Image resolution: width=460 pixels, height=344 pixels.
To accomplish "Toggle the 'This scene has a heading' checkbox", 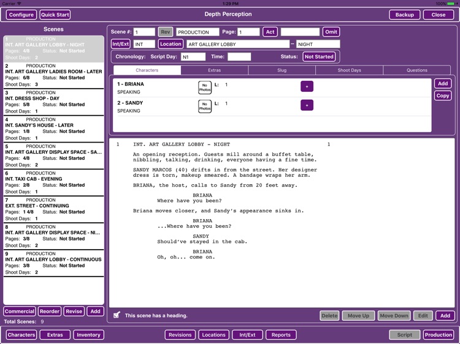I will tap(117, 315).
